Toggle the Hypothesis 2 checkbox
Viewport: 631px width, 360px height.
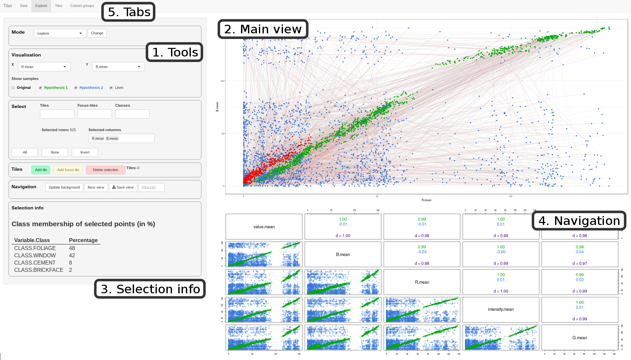click(76, 88)
